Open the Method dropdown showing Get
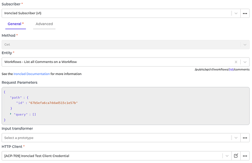 [x=126, y=44]
